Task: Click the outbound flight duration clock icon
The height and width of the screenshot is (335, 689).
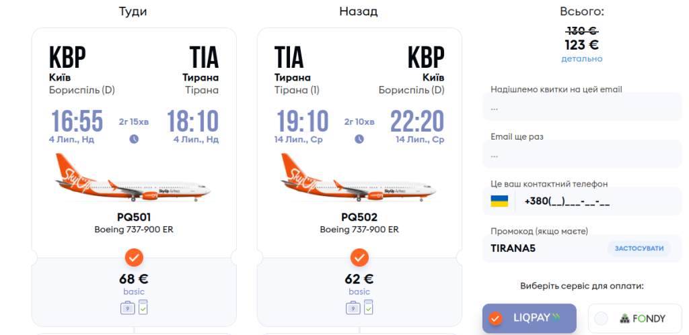Action: pyautogui.click(x=134, y=139)
